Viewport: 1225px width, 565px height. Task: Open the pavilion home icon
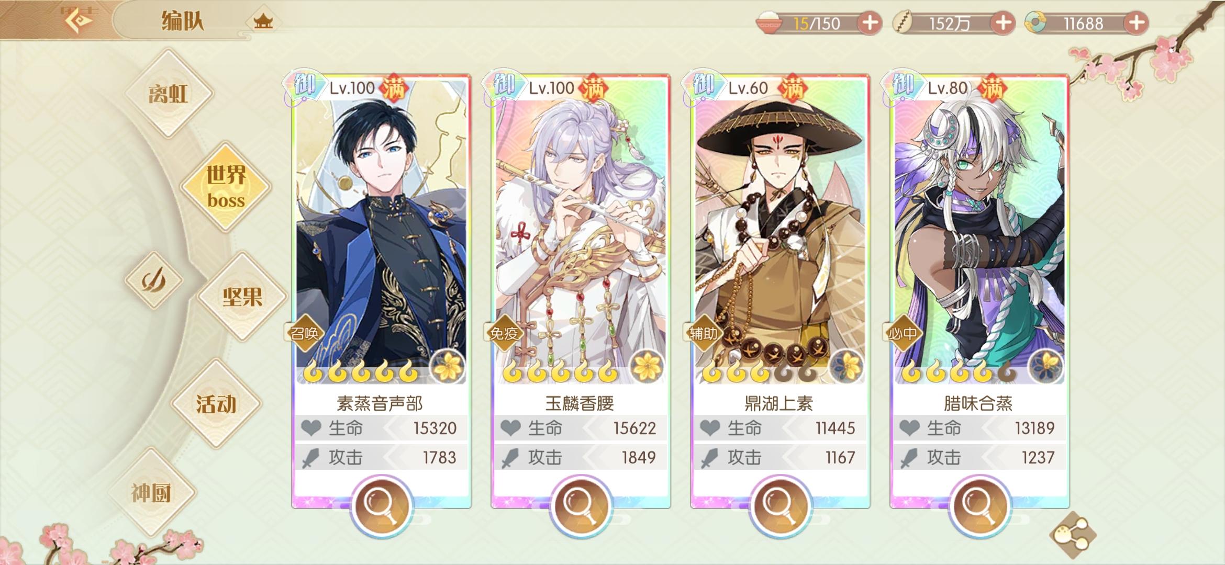click(x=263, y=21)
